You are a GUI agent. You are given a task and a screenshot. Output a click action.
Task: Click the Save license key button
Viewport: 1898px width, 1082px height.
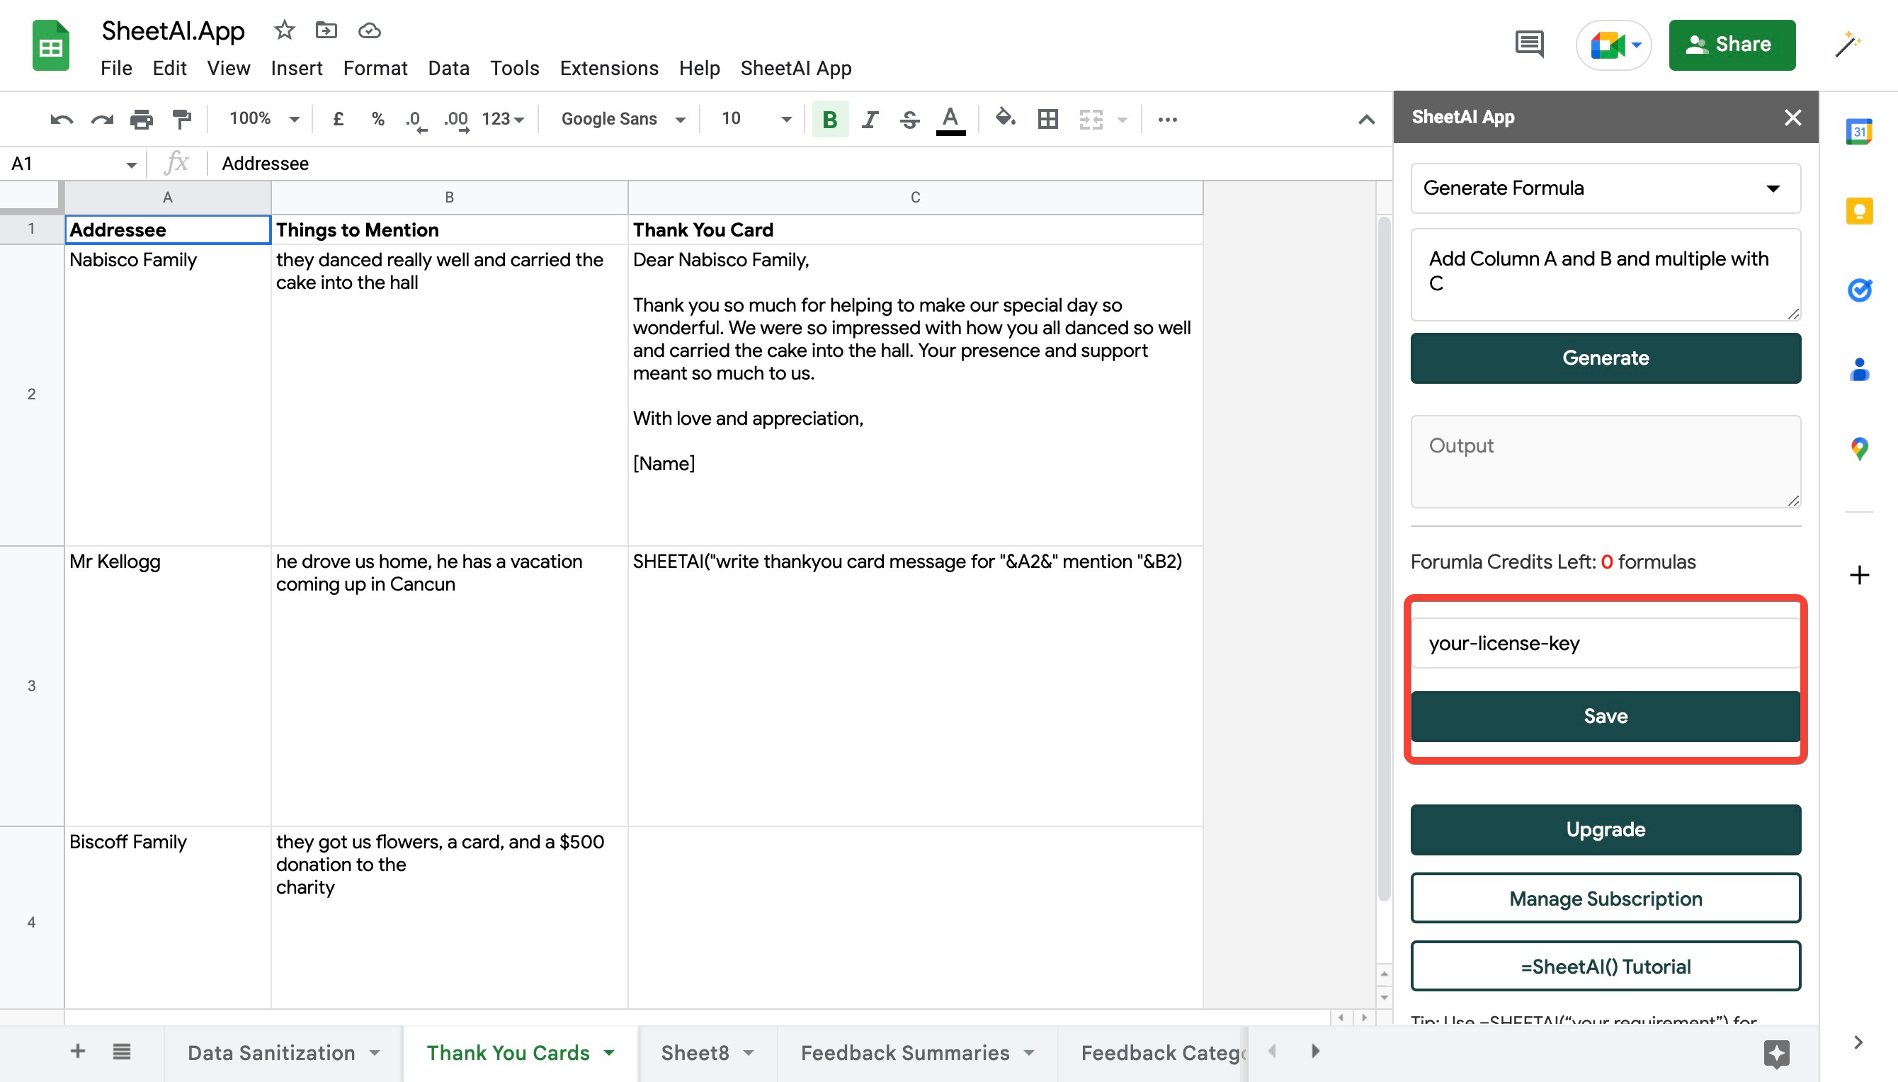[1606, 717]
